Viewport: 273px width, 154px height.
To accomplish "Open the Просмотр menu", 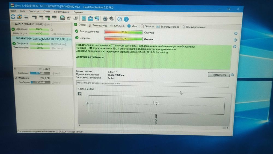I will (34, 11).
